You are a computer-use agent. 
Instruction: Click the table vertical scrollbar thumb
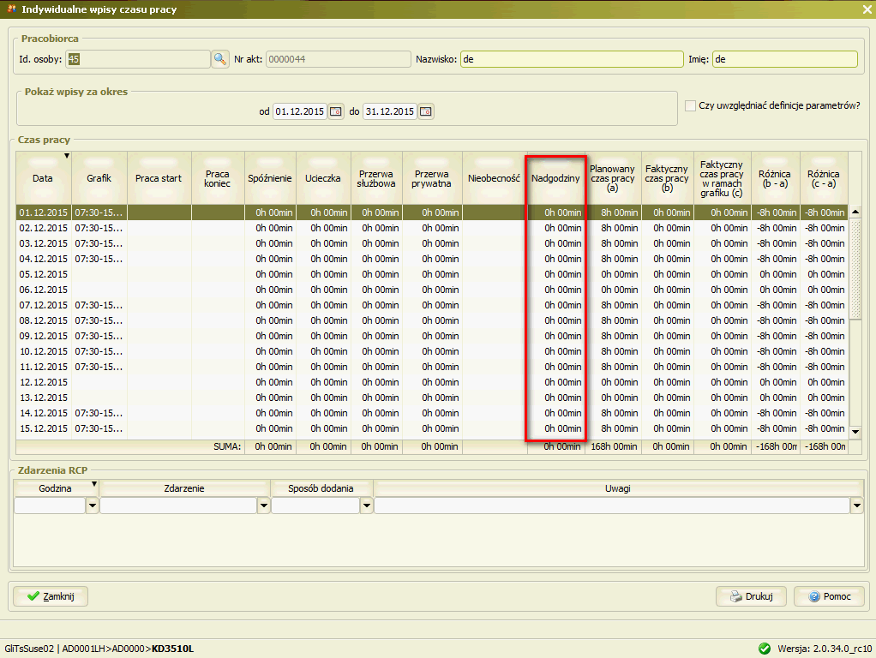(x=855, y=269)
